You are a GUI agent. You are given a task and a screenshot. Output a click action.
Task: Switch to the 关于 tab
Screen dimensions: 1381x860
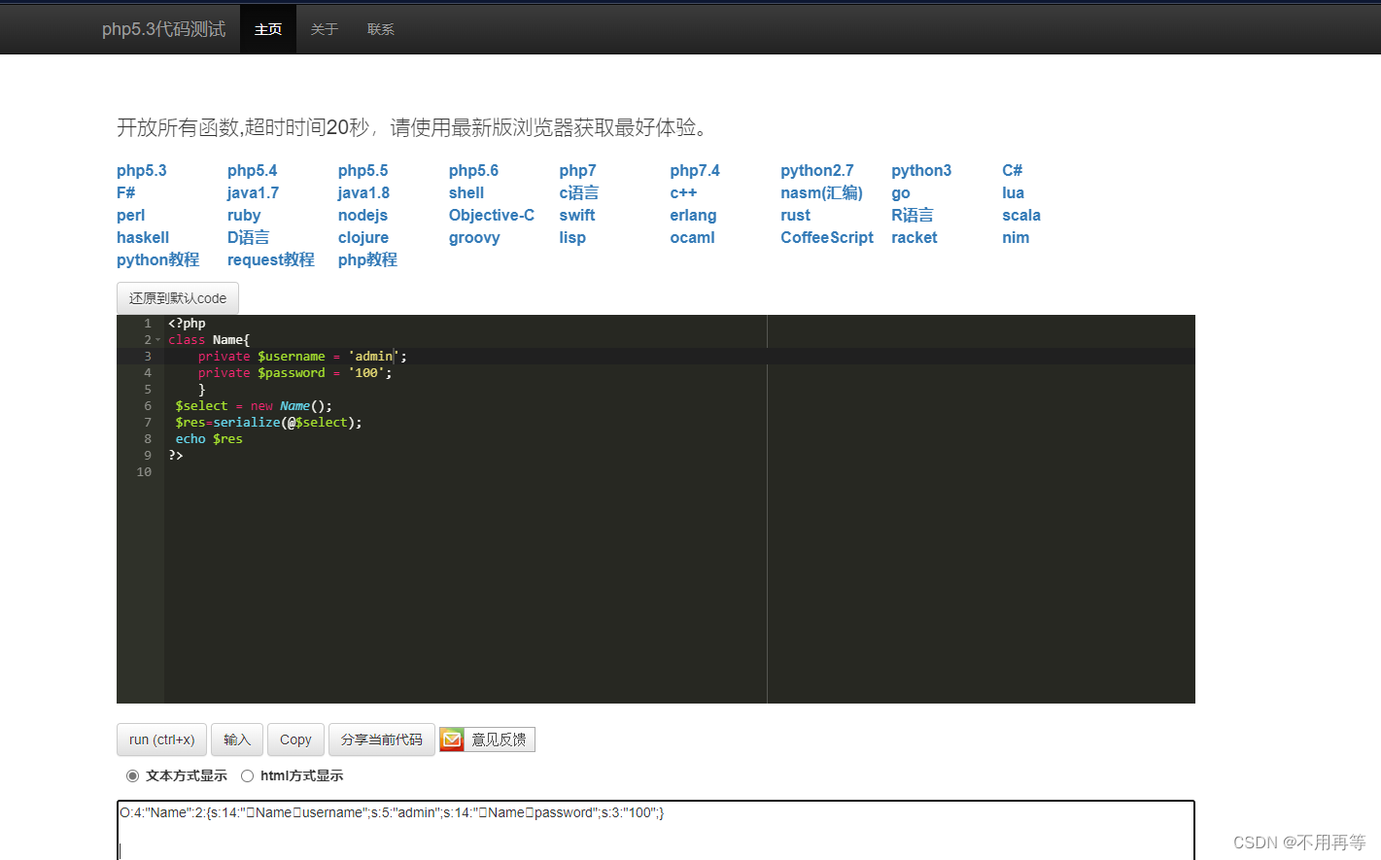(324, 29)
